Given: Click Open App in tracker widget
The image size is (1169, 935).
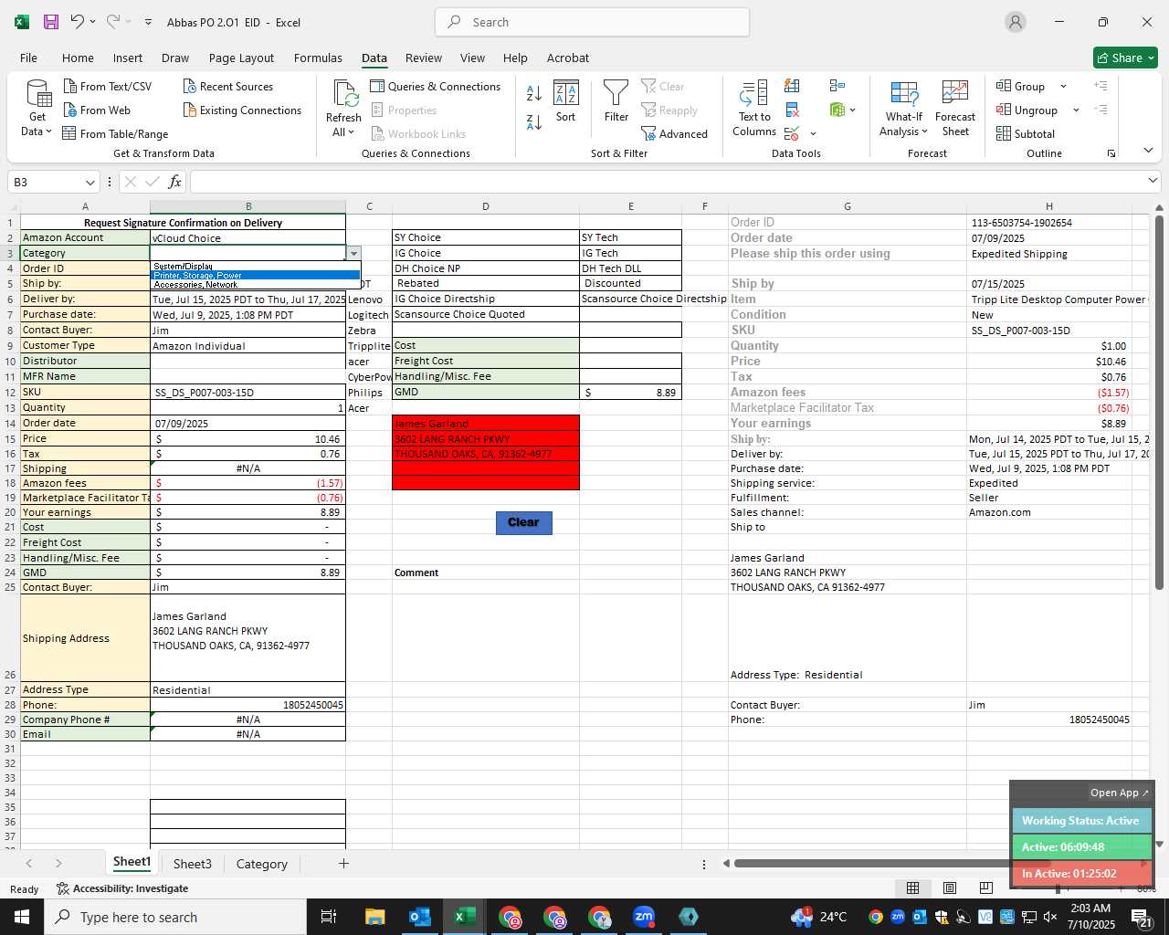Looking at the screenshot, I should coord(1119,793).
